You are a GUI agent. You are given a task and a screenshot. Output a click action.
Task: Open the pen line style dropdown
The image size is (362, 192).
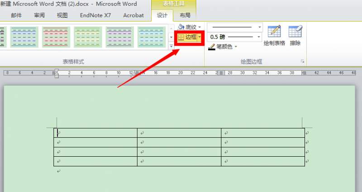click(259, 27)
